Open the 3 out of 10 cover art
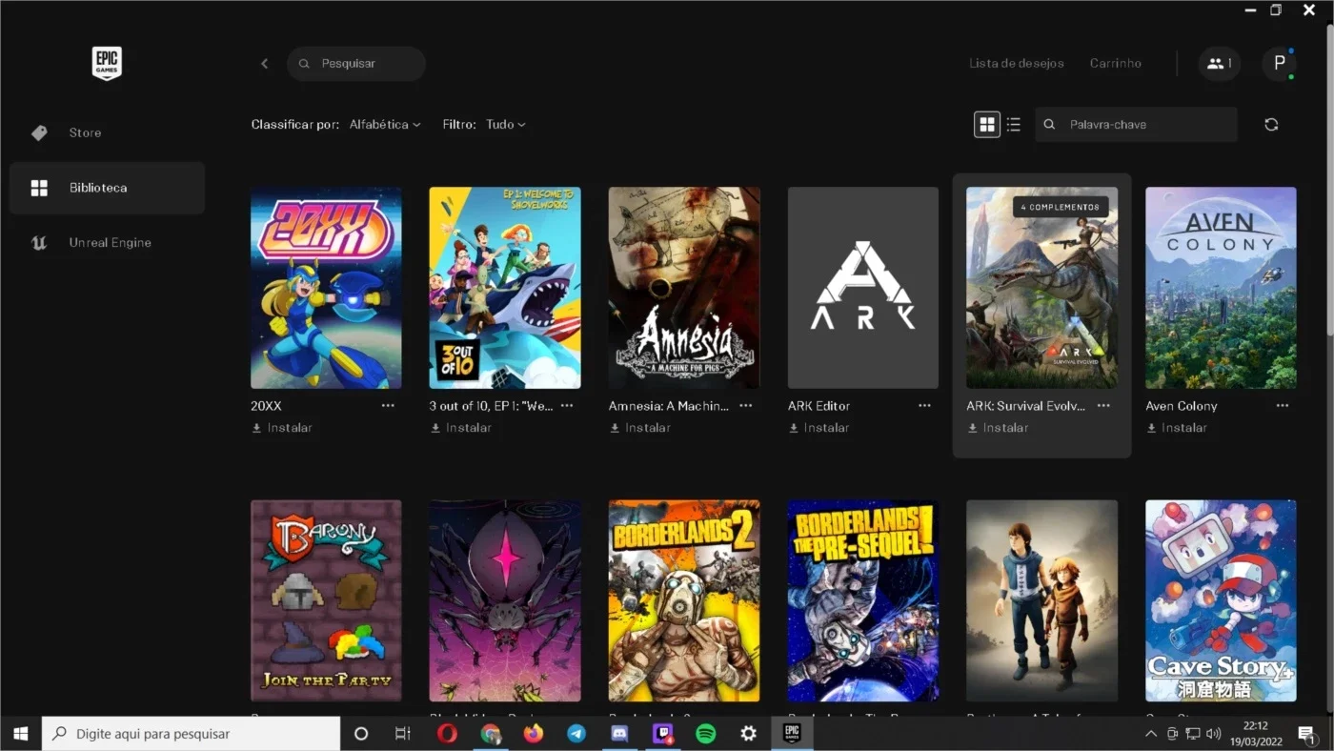Viewport: 1334px width, 751px height. (x=505, y=288)
